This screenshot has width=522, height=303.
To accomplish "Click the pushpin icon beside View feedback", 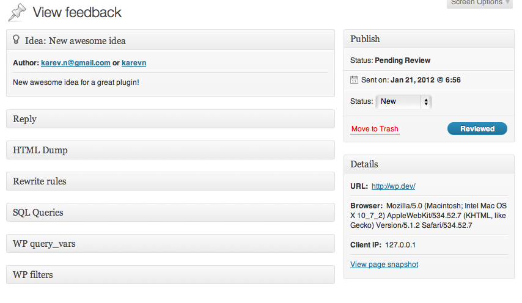I will 17,12.
